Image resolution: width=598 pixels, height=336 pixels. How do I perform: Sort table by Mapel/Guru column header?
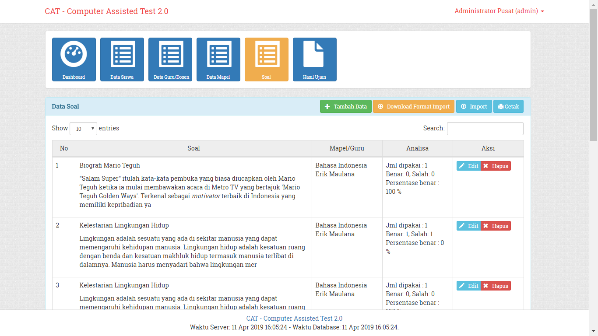(347, 148)
